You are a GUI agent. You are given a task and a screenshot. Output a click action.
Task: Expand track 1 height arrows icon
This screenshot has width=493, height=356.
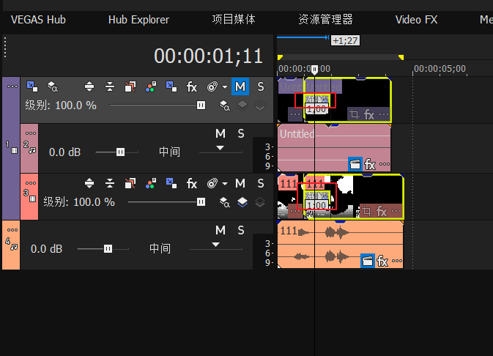coord(89,86)
